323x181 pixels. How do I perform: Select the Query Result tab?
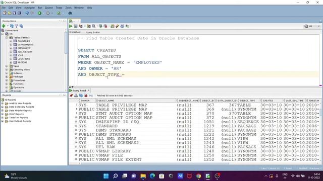coord(79,90)
